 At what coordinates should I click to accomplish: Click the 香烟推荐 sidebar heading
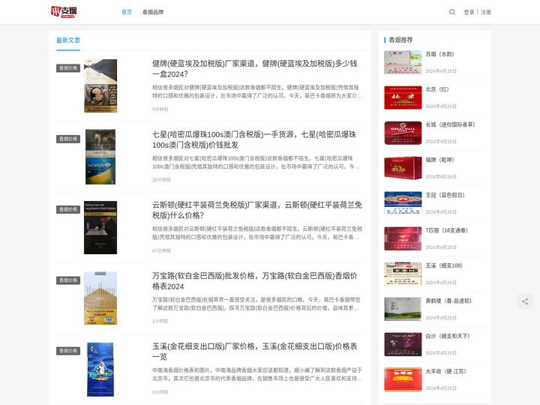(x=400, y=40)
